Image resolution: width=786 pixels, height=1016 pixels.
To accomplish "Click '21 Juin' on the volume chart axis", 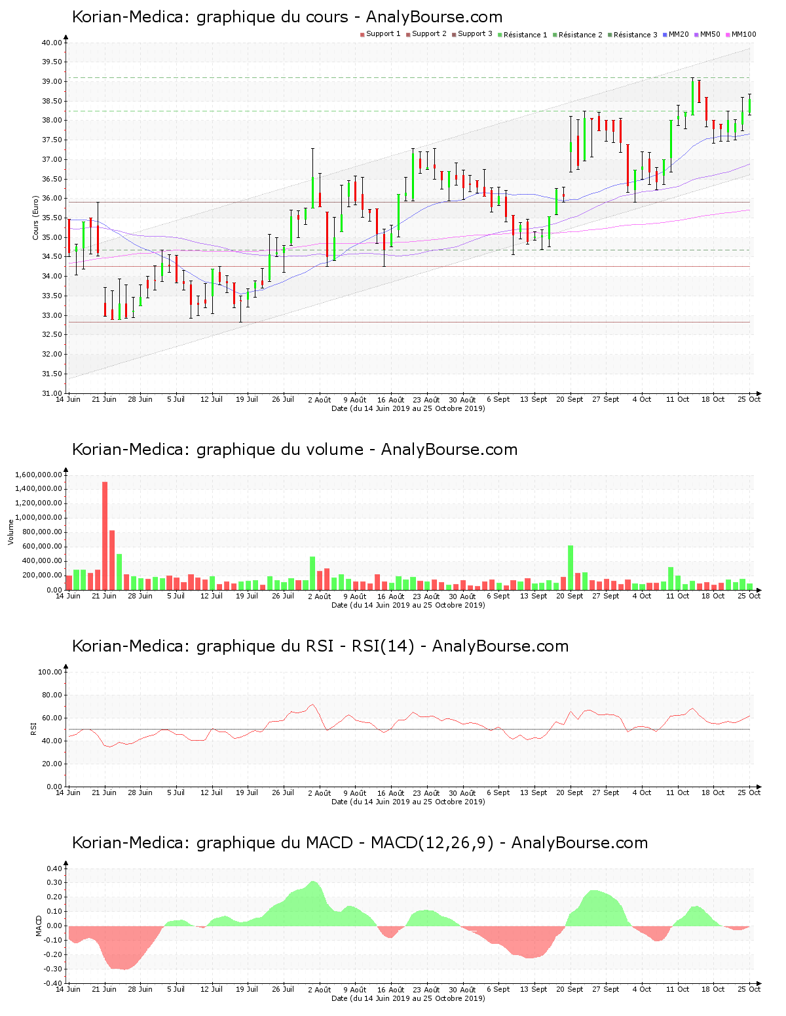I will pyautogui.click(x=104, y=596).
